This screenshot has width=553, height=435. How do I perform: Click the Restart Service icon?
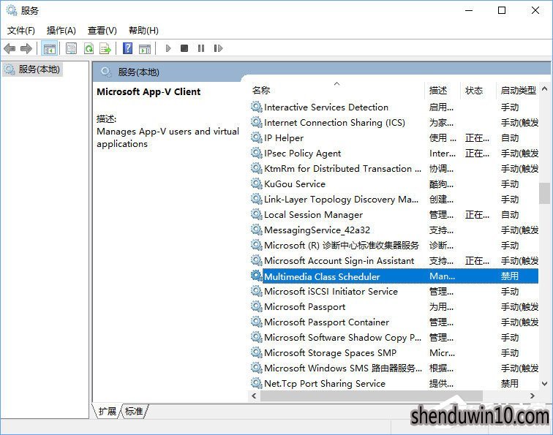click(x=218, y=48)
